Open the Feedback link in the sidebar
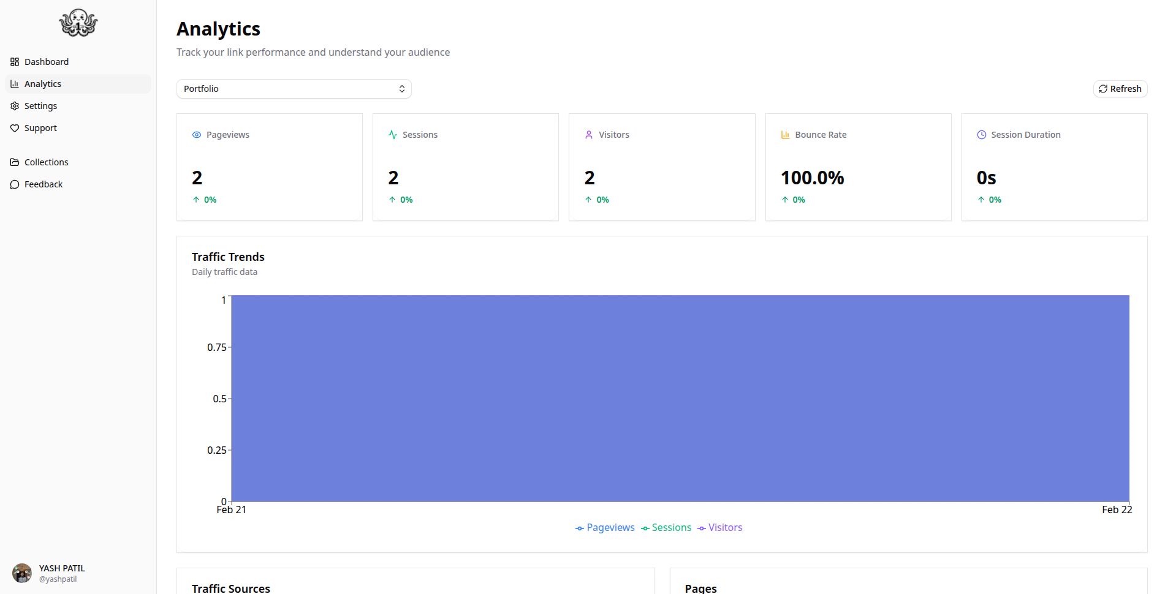This screenshot has width=1165, height=594. (44, 184)
